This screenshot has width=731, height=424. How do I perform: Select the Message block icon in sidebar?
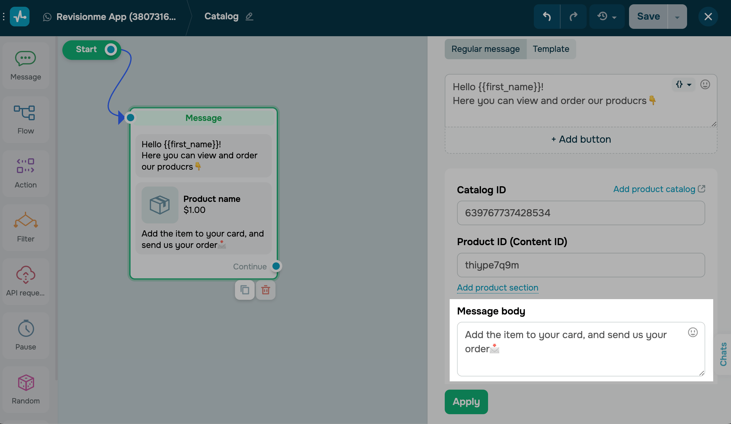click(25, 59)
